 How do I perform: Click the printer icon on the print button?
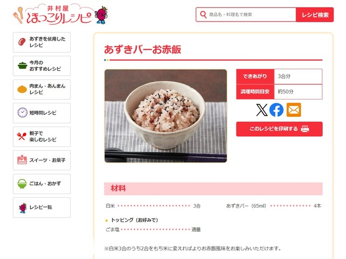[305, 129]
